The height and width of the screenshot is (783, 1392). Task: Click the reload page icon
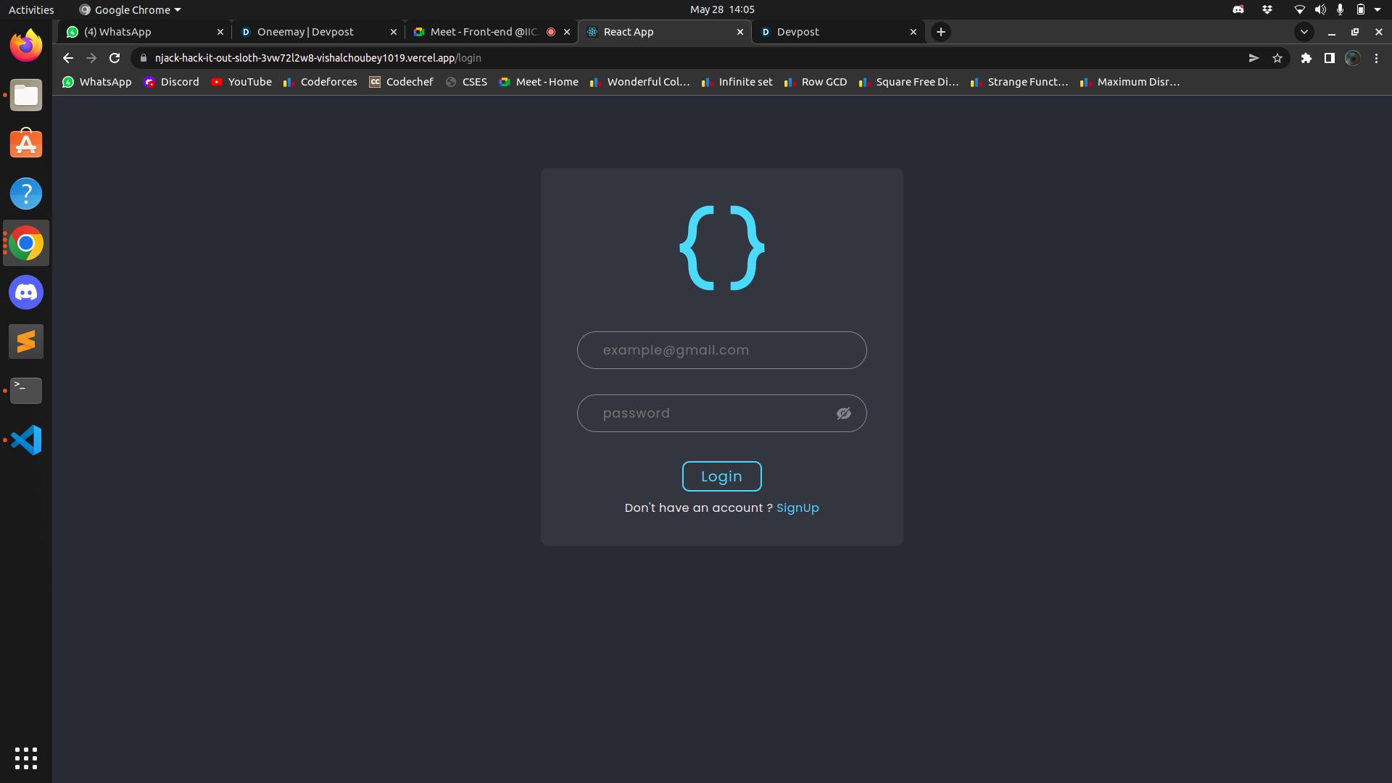pos(114,58)
